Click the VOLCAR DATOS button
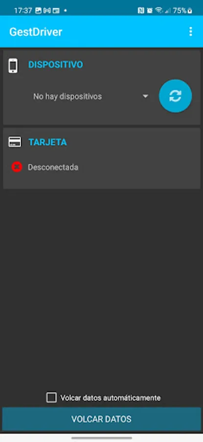 click(101, 419)
